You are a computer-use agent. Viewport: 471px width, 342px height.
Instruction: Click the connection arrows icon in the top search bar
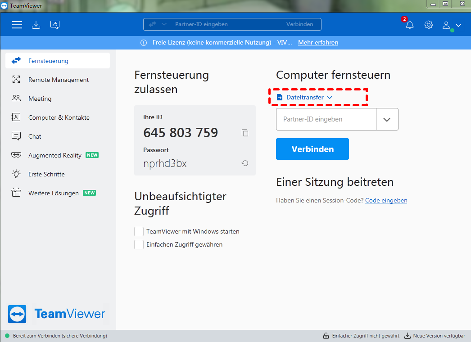pos(153,24)
